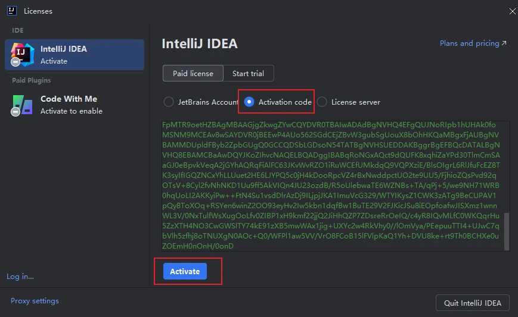518x317 pixels.
Task: Select the License server radio option
Action: pos(322,102)
